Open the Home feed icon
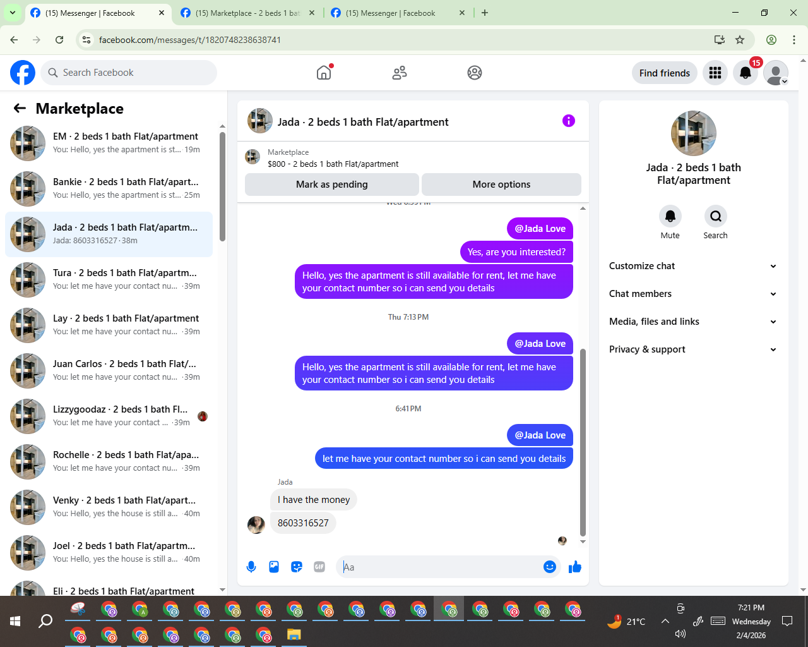 click(324, 73)
